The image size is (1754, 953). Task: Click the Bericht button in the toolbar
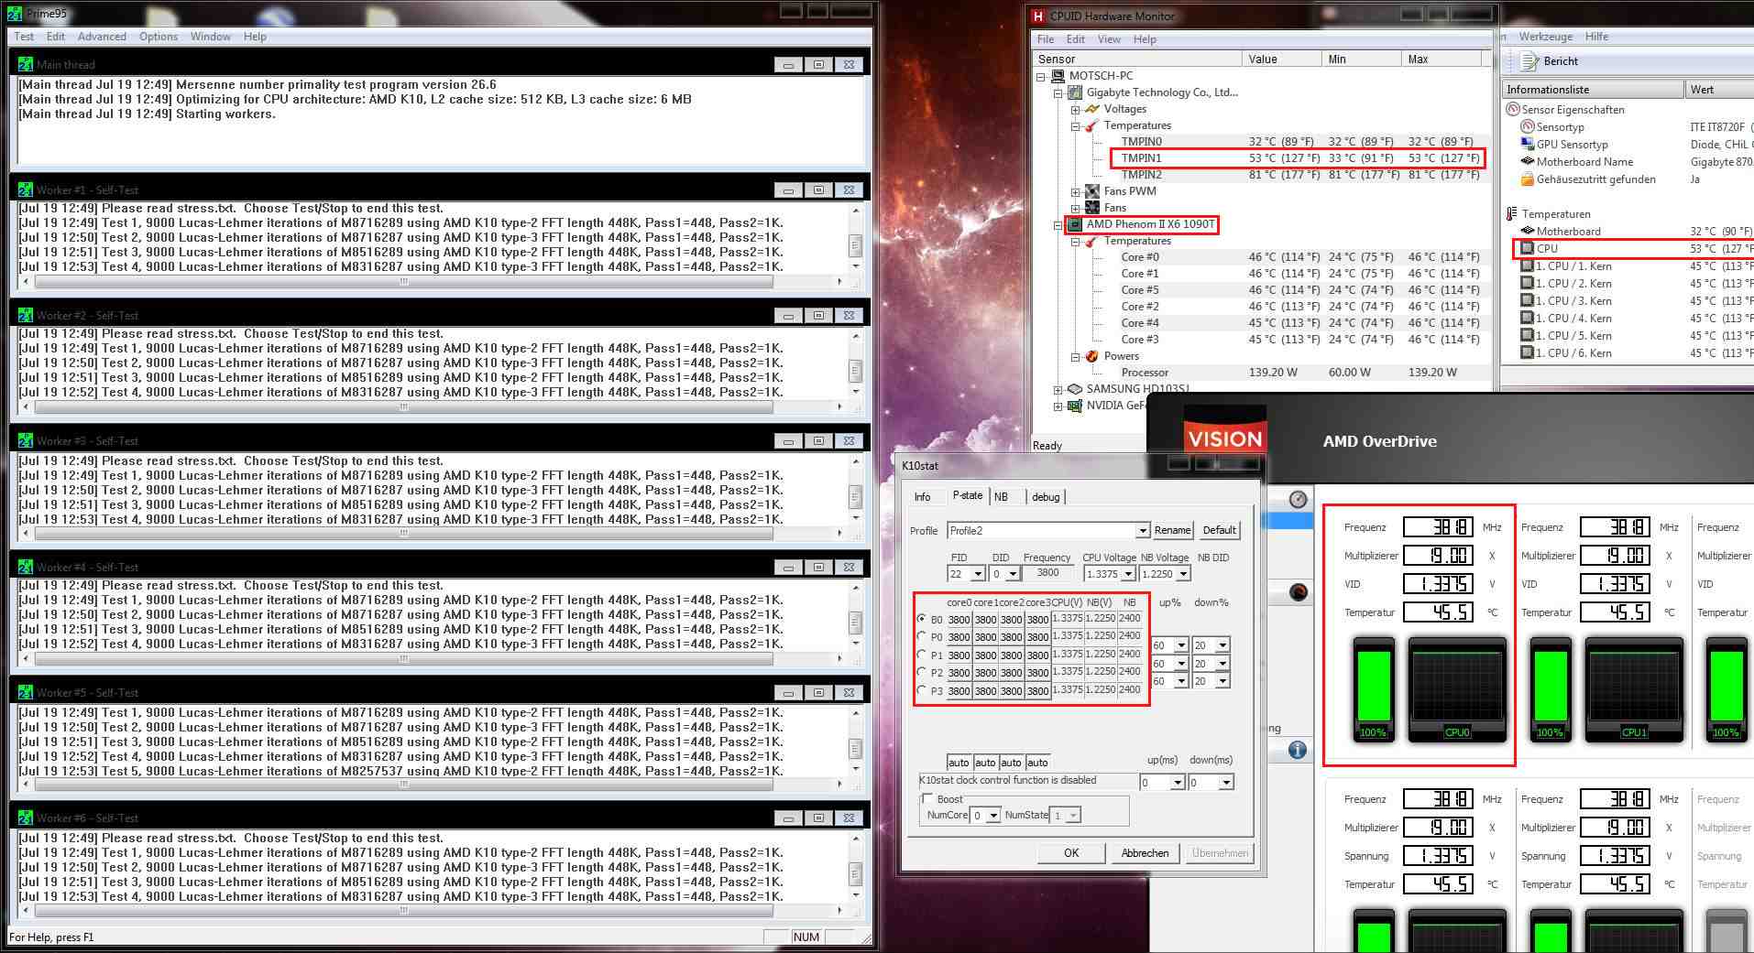pyautogui.click(x=1550, y=61)
